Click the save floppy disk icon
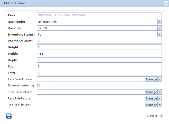The image size is (169, 124). click(9, 116)
